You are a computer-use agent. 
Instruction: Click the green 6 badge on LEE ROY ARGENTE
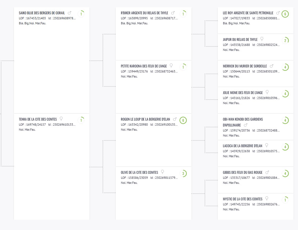click(285, 14)
